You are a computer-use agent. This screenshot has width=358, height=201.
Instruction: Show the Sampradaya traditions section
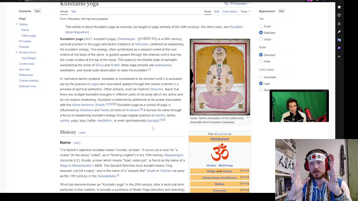click(x=244, y=177)
